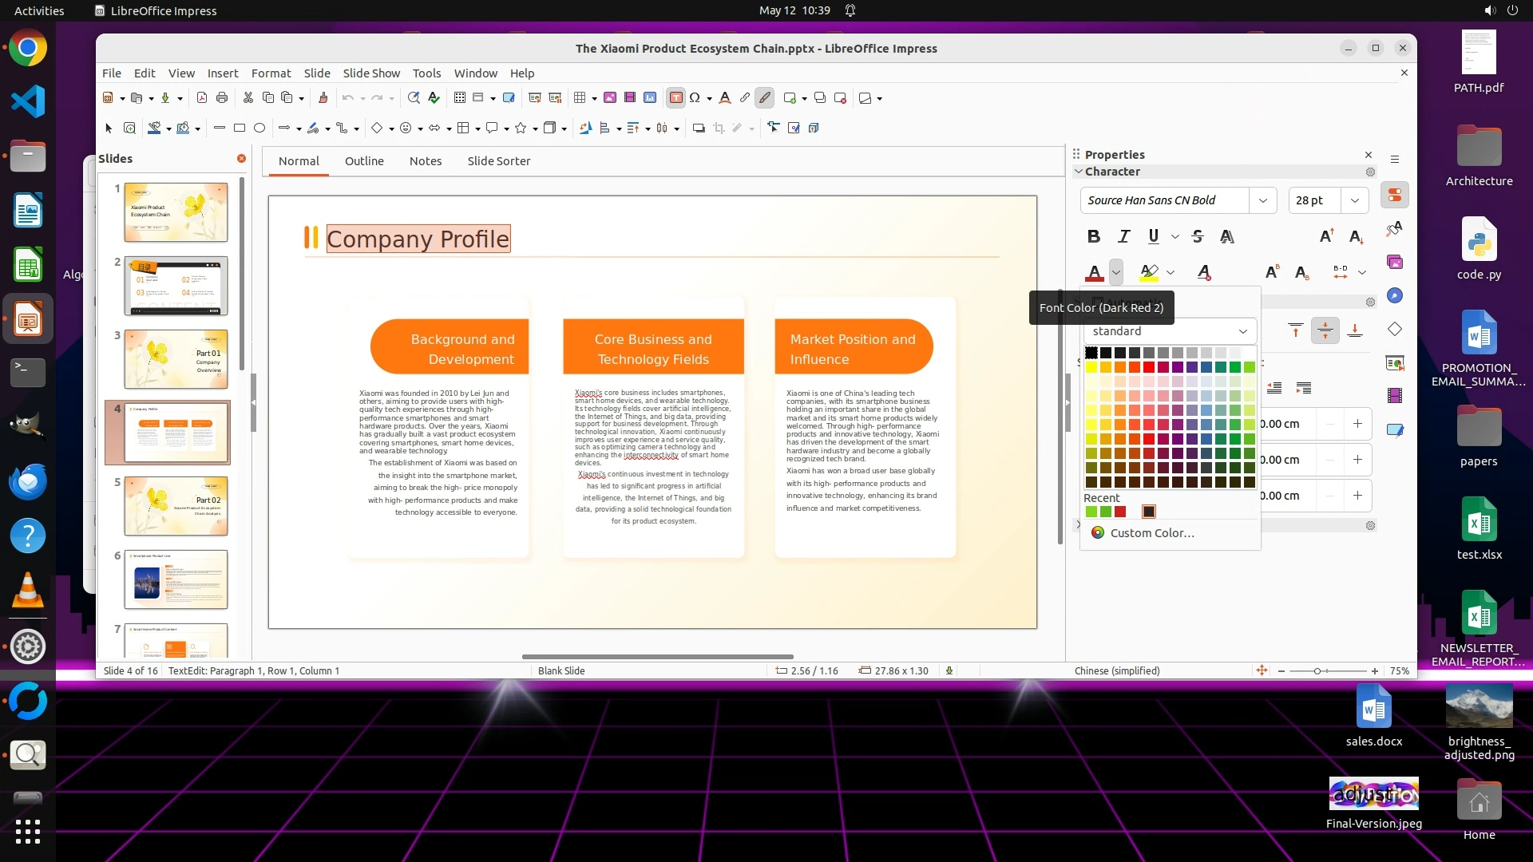Viewport: 1533px width, 862px height.
Task: Pick the red recent color swatch
Action: tap(1120, 512)
